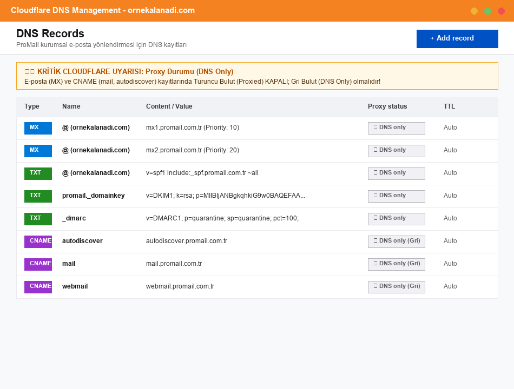Select the mx1.promail.com.tr (Priority: 10) value
This screenshot has height=389, width=514.
(x=193, y=128)
